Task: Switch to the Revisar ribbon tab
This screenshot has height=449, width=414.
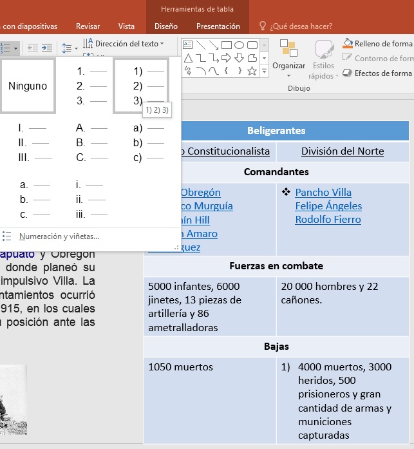Action: [88, 26]
